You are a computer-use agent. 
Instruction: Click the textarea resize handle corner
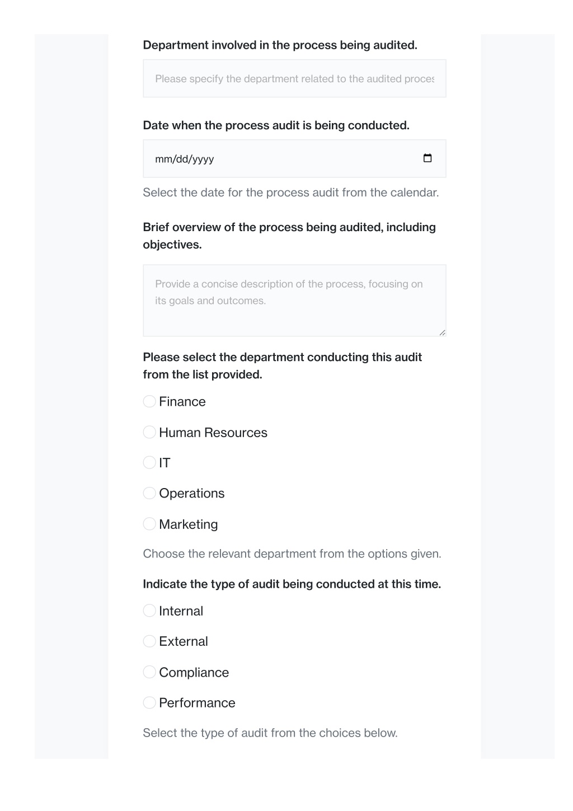(x=442, y=332)
